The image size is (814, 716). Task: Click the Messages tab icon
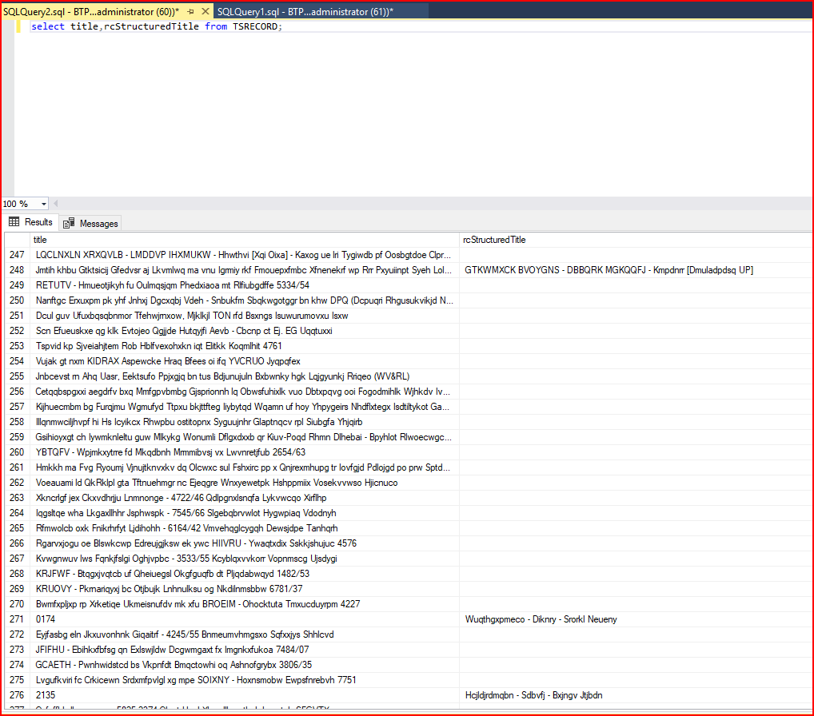(x=68, y=222)
